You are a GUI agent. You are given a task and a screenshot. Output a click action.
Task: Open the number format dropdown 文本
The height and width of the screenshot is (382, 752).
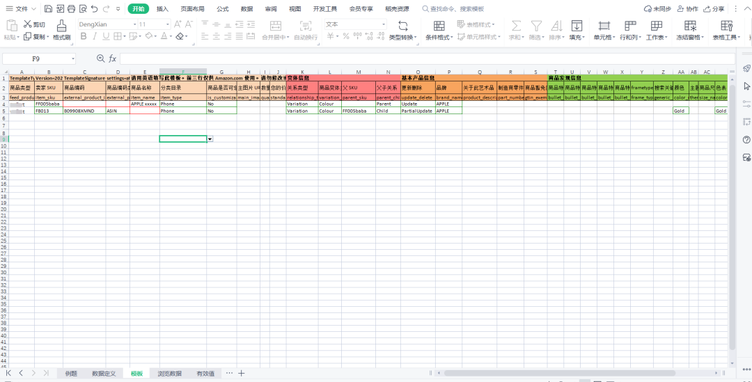384,24
